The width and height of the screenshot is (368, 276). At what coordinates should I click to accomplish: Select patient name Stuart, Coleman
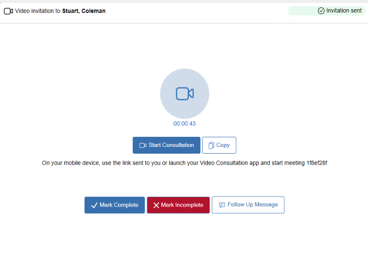click(x=84, y=11)
